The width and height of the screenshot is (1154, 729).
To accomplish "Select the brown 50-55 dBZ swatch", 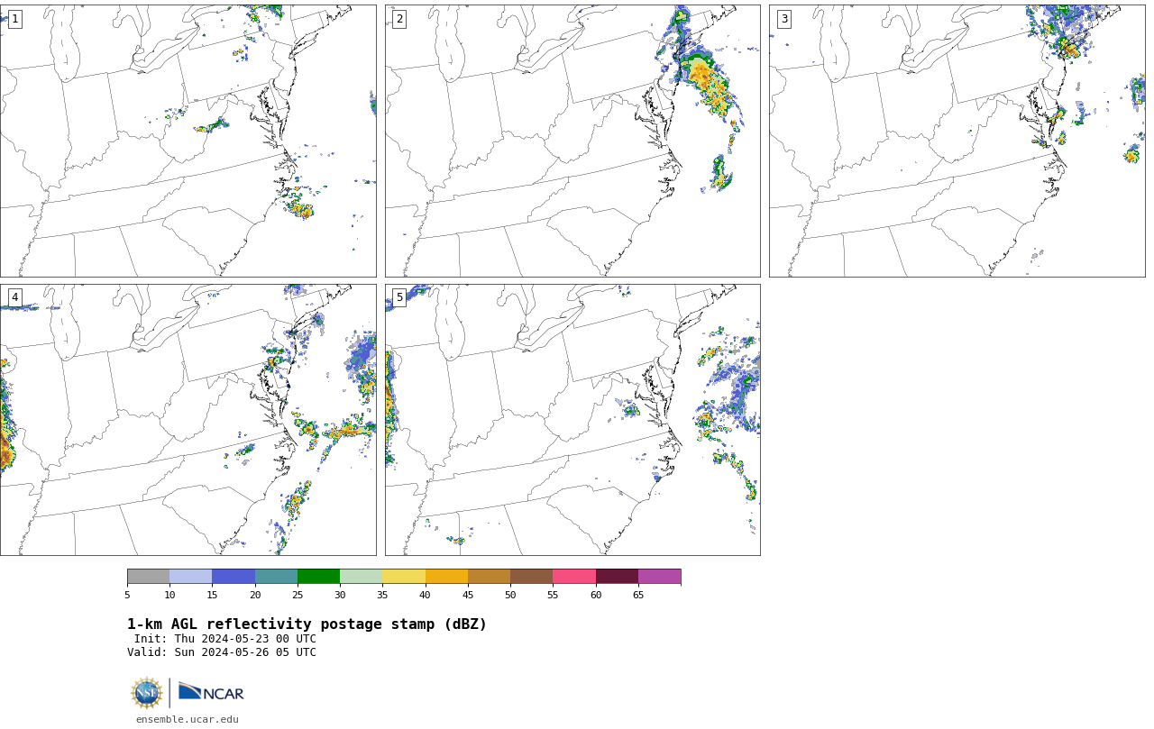I will click(x=531, y=577).
